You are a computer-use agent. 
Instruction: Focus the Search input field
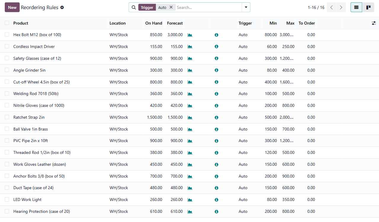coord(209,7)
